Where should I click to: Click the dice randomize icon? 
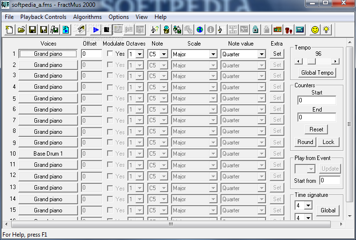188,30
